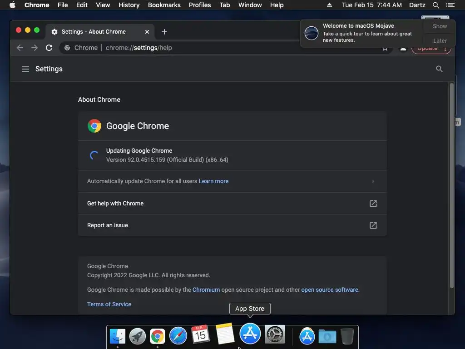The image size is (465, 349).
Task: Open the View menu
Action: [103, 5]
